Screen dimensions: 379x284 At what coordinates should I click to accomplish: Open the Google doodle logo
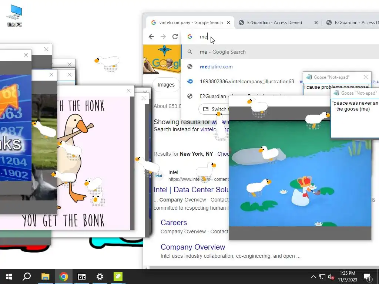[162, 60]
